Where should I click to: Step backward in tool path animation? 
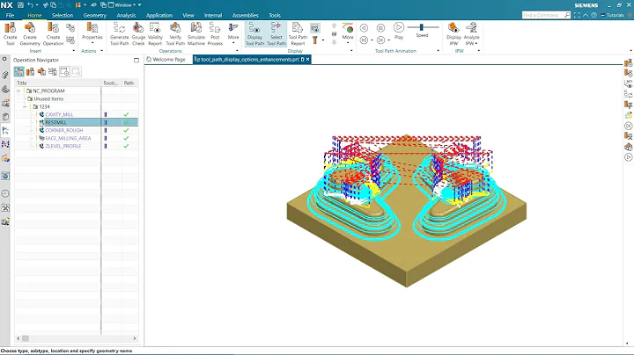pyautogui.click(x=364, y=28)
